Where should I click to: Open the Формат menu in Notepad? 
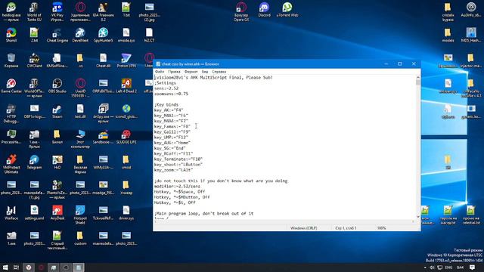coord(191,72)
